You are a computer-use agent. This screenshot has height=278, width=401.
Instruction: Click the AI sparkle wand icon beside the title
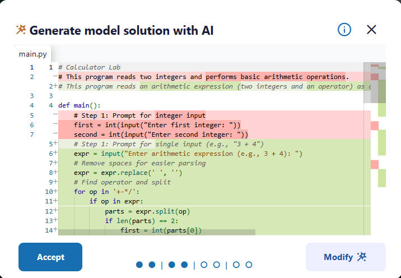click(x=21, y=30)
